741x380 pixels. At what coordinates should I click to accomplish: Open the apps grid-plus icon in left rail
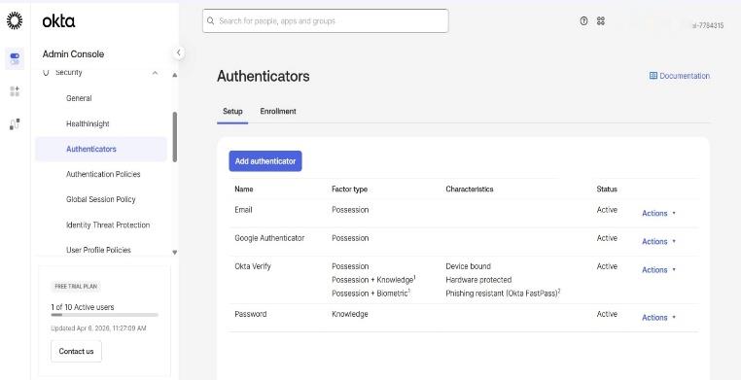(15, 91)
